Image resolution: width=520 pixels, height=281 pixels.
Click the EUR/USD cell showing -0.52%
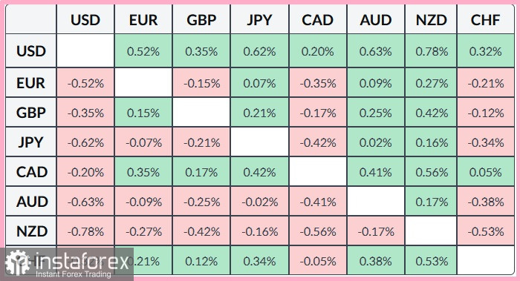click(85, 83)
